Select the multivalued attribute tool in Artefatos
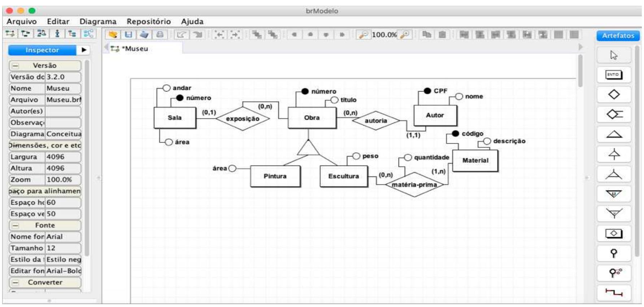 click(x=614, y=273)
